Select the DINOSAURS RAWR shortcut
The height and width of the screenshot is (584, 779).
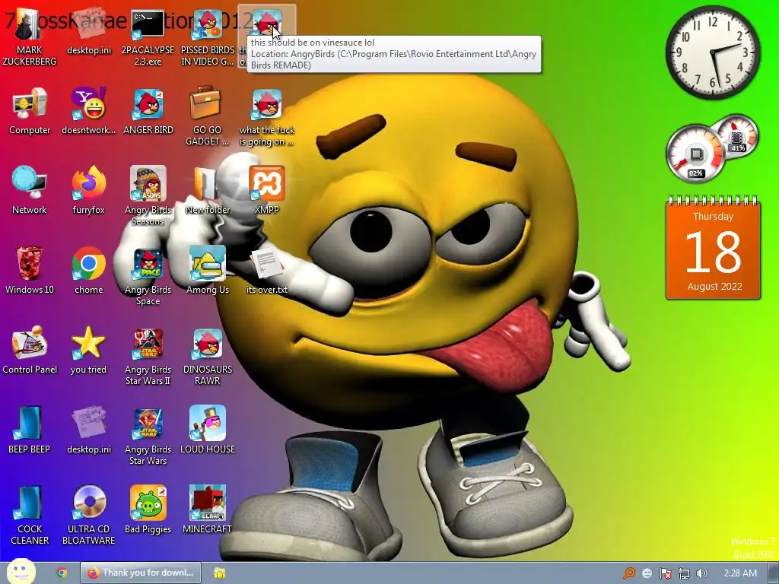pos(207,357)
